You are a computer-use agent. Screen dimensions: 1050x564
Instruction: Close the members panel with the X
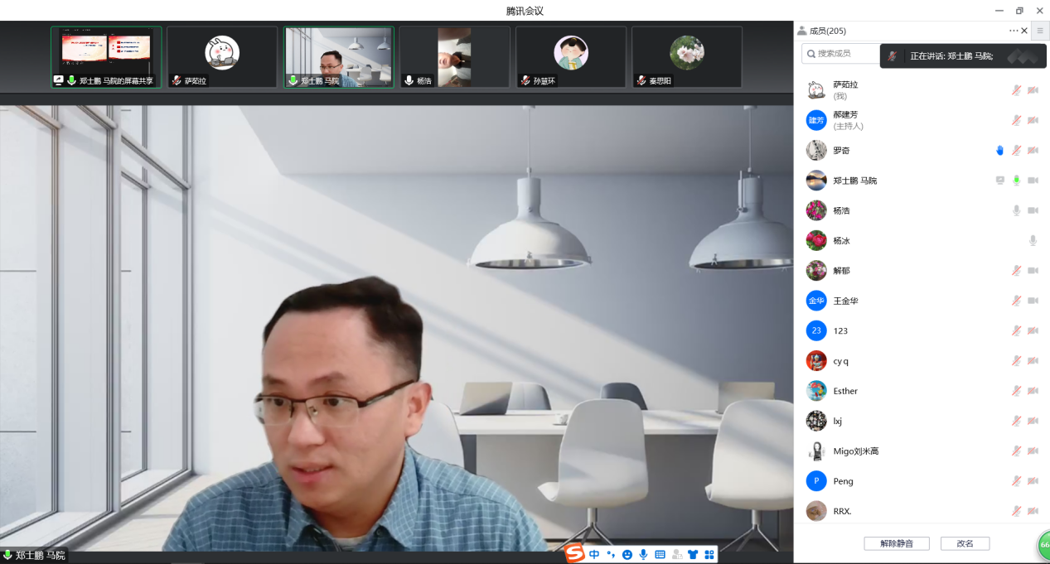[x=1024, y=31]
